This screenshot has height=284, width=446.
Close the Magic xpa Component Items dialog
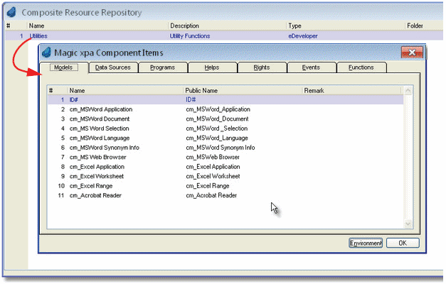(413, 53)
